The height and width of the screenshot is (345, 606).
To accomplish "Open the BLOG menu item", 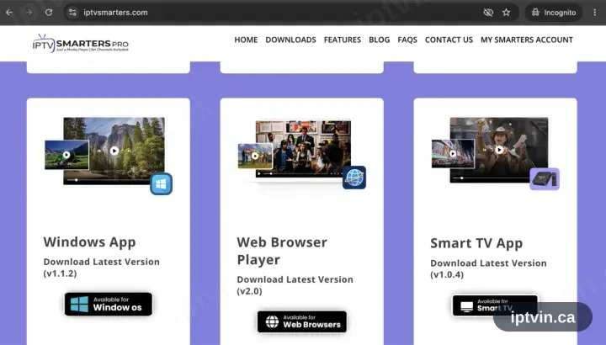I will click(x=379, y=40).
